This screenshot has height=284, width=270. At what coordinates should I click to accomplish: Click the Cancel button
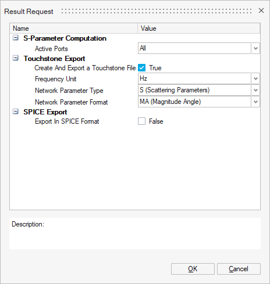[239, 269]
